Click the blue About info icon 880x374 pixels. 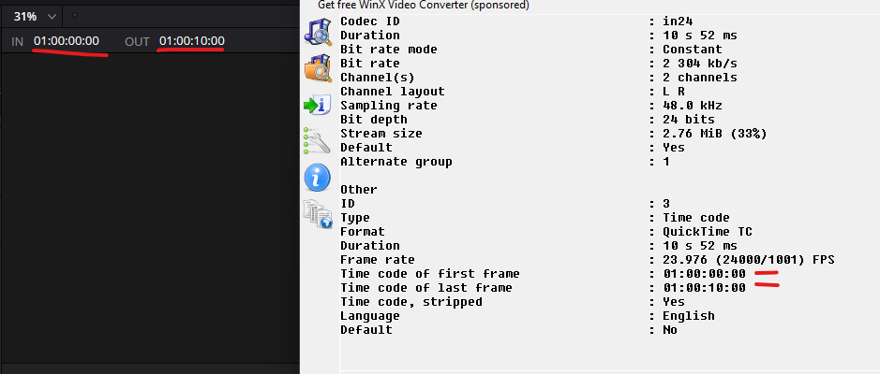[x=318, y=176]
